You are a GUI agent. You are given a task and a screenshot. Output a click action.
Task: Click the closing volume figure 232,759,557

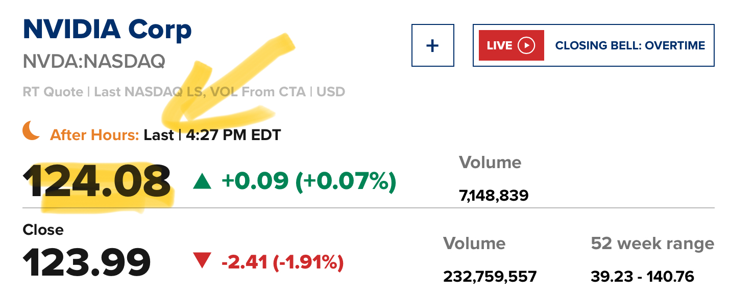(x=490, y=277)
